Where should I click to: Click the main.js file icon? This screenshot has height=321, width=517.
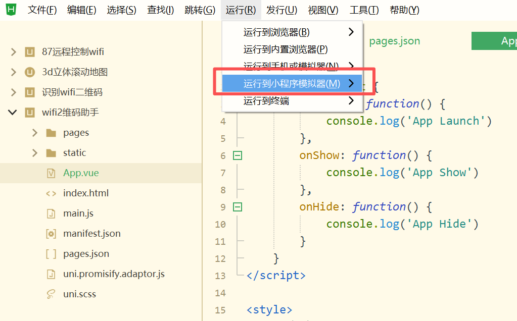click(x=51, y=213)
